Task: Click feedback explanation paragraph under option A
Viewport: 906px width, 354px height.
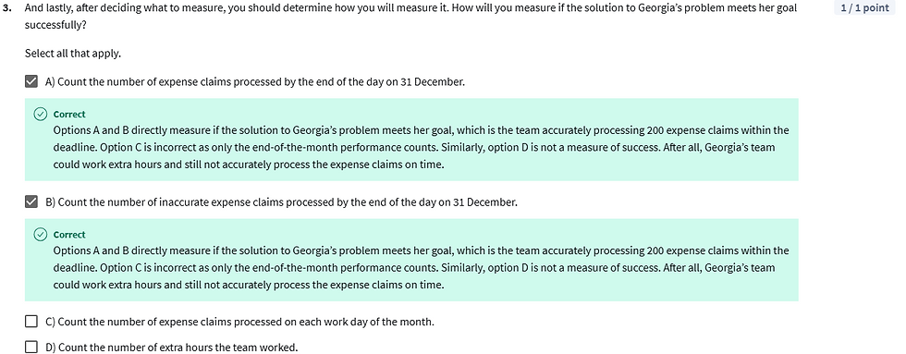Action: coord(421,147)
